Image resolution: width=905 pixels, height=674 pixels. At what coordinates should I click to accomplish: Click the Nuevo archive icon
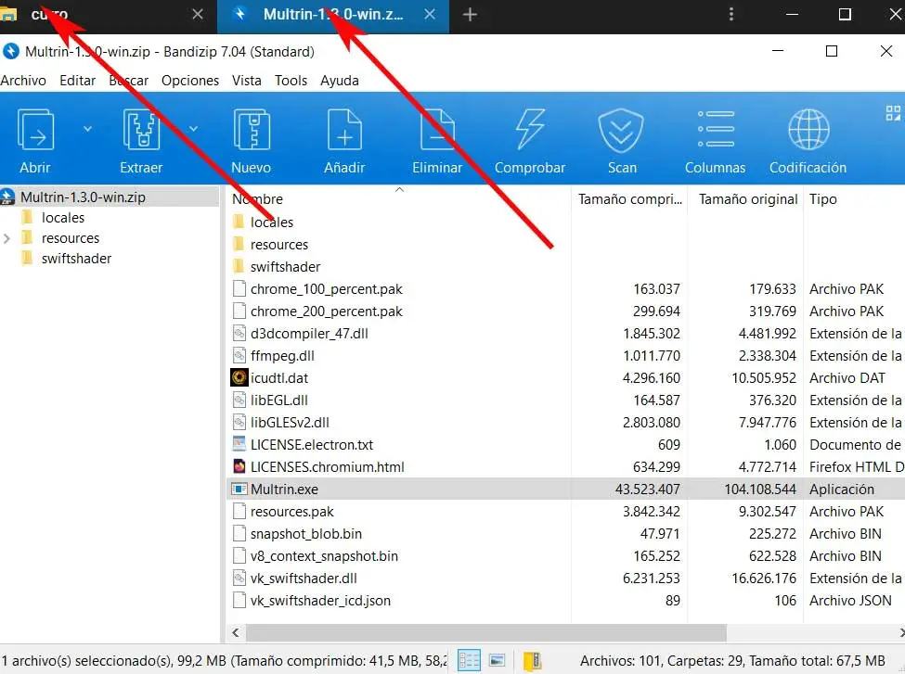pyautogui.click(x=251, y=130)
